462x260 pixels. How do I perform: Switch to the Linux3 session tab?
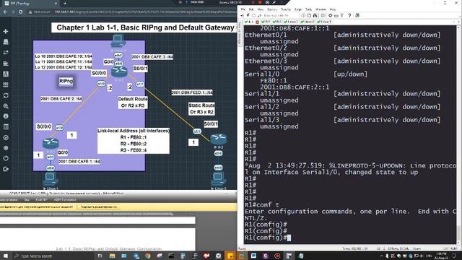tap(324, 22)
